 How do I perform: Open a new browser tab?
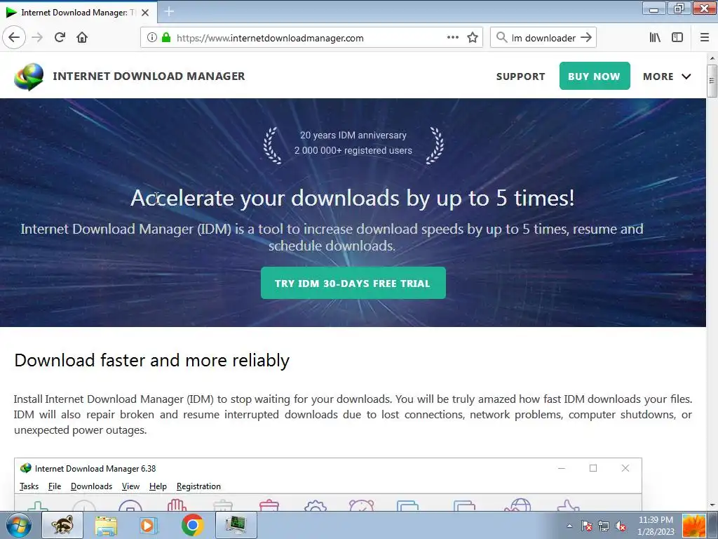tap(169, 11)
